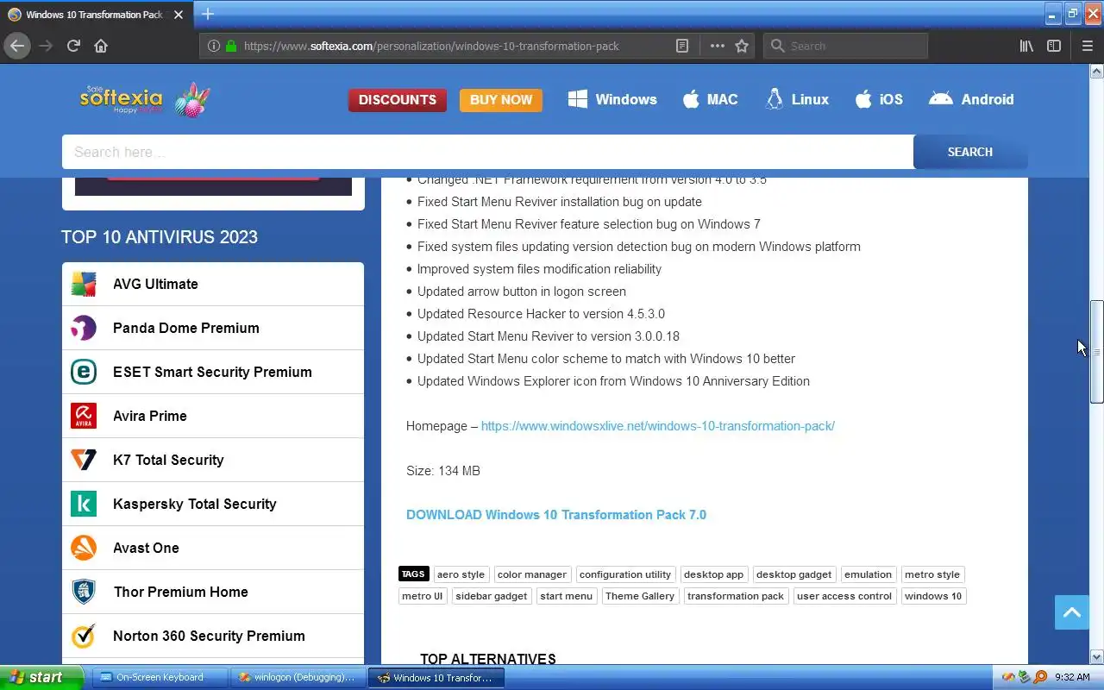The width and height of the screenshot is (1104, 690).
Task: Click the configuration utility tag
Action: point(625,574)
